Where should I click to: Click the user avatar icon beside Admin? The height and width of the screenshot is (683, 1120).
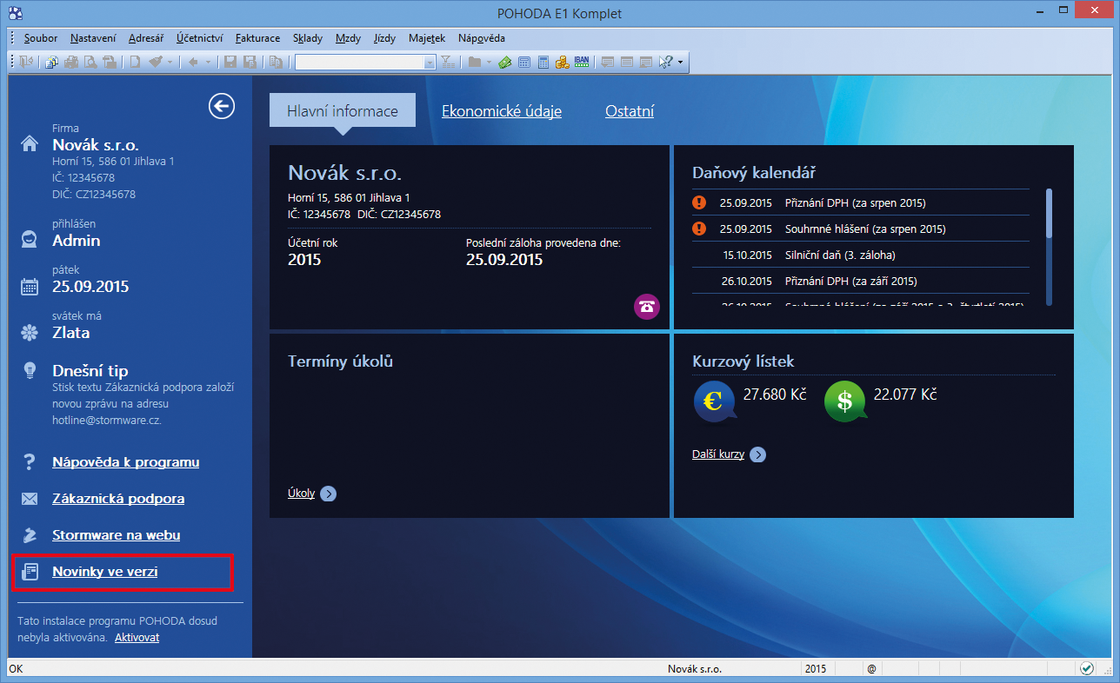tap(30, 239)
